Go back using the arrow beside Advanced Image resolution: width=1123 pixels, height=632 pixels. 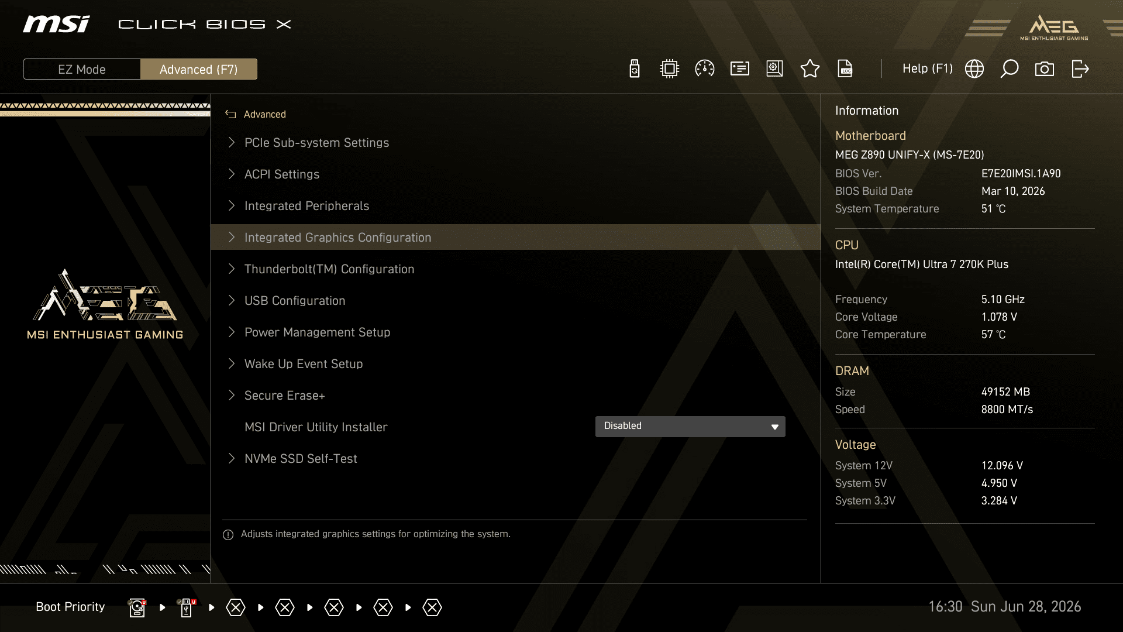click(x=230, y=115)
